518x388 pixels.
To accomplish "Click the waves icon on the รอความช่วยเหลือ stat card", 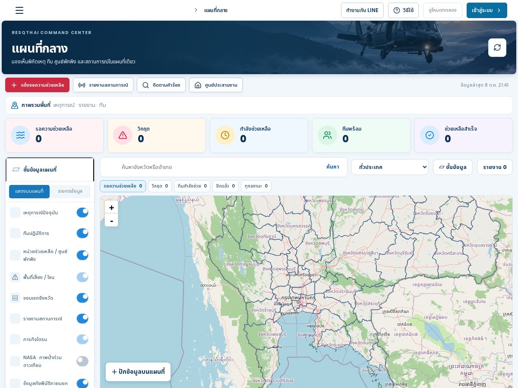I will coord(20,135).
